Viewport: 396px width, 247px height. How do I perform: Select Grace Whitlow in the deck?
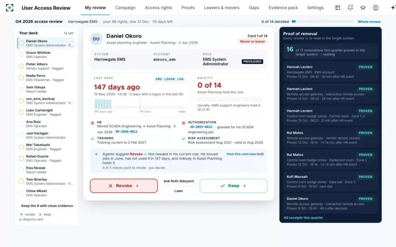click(x=46, y=55)
